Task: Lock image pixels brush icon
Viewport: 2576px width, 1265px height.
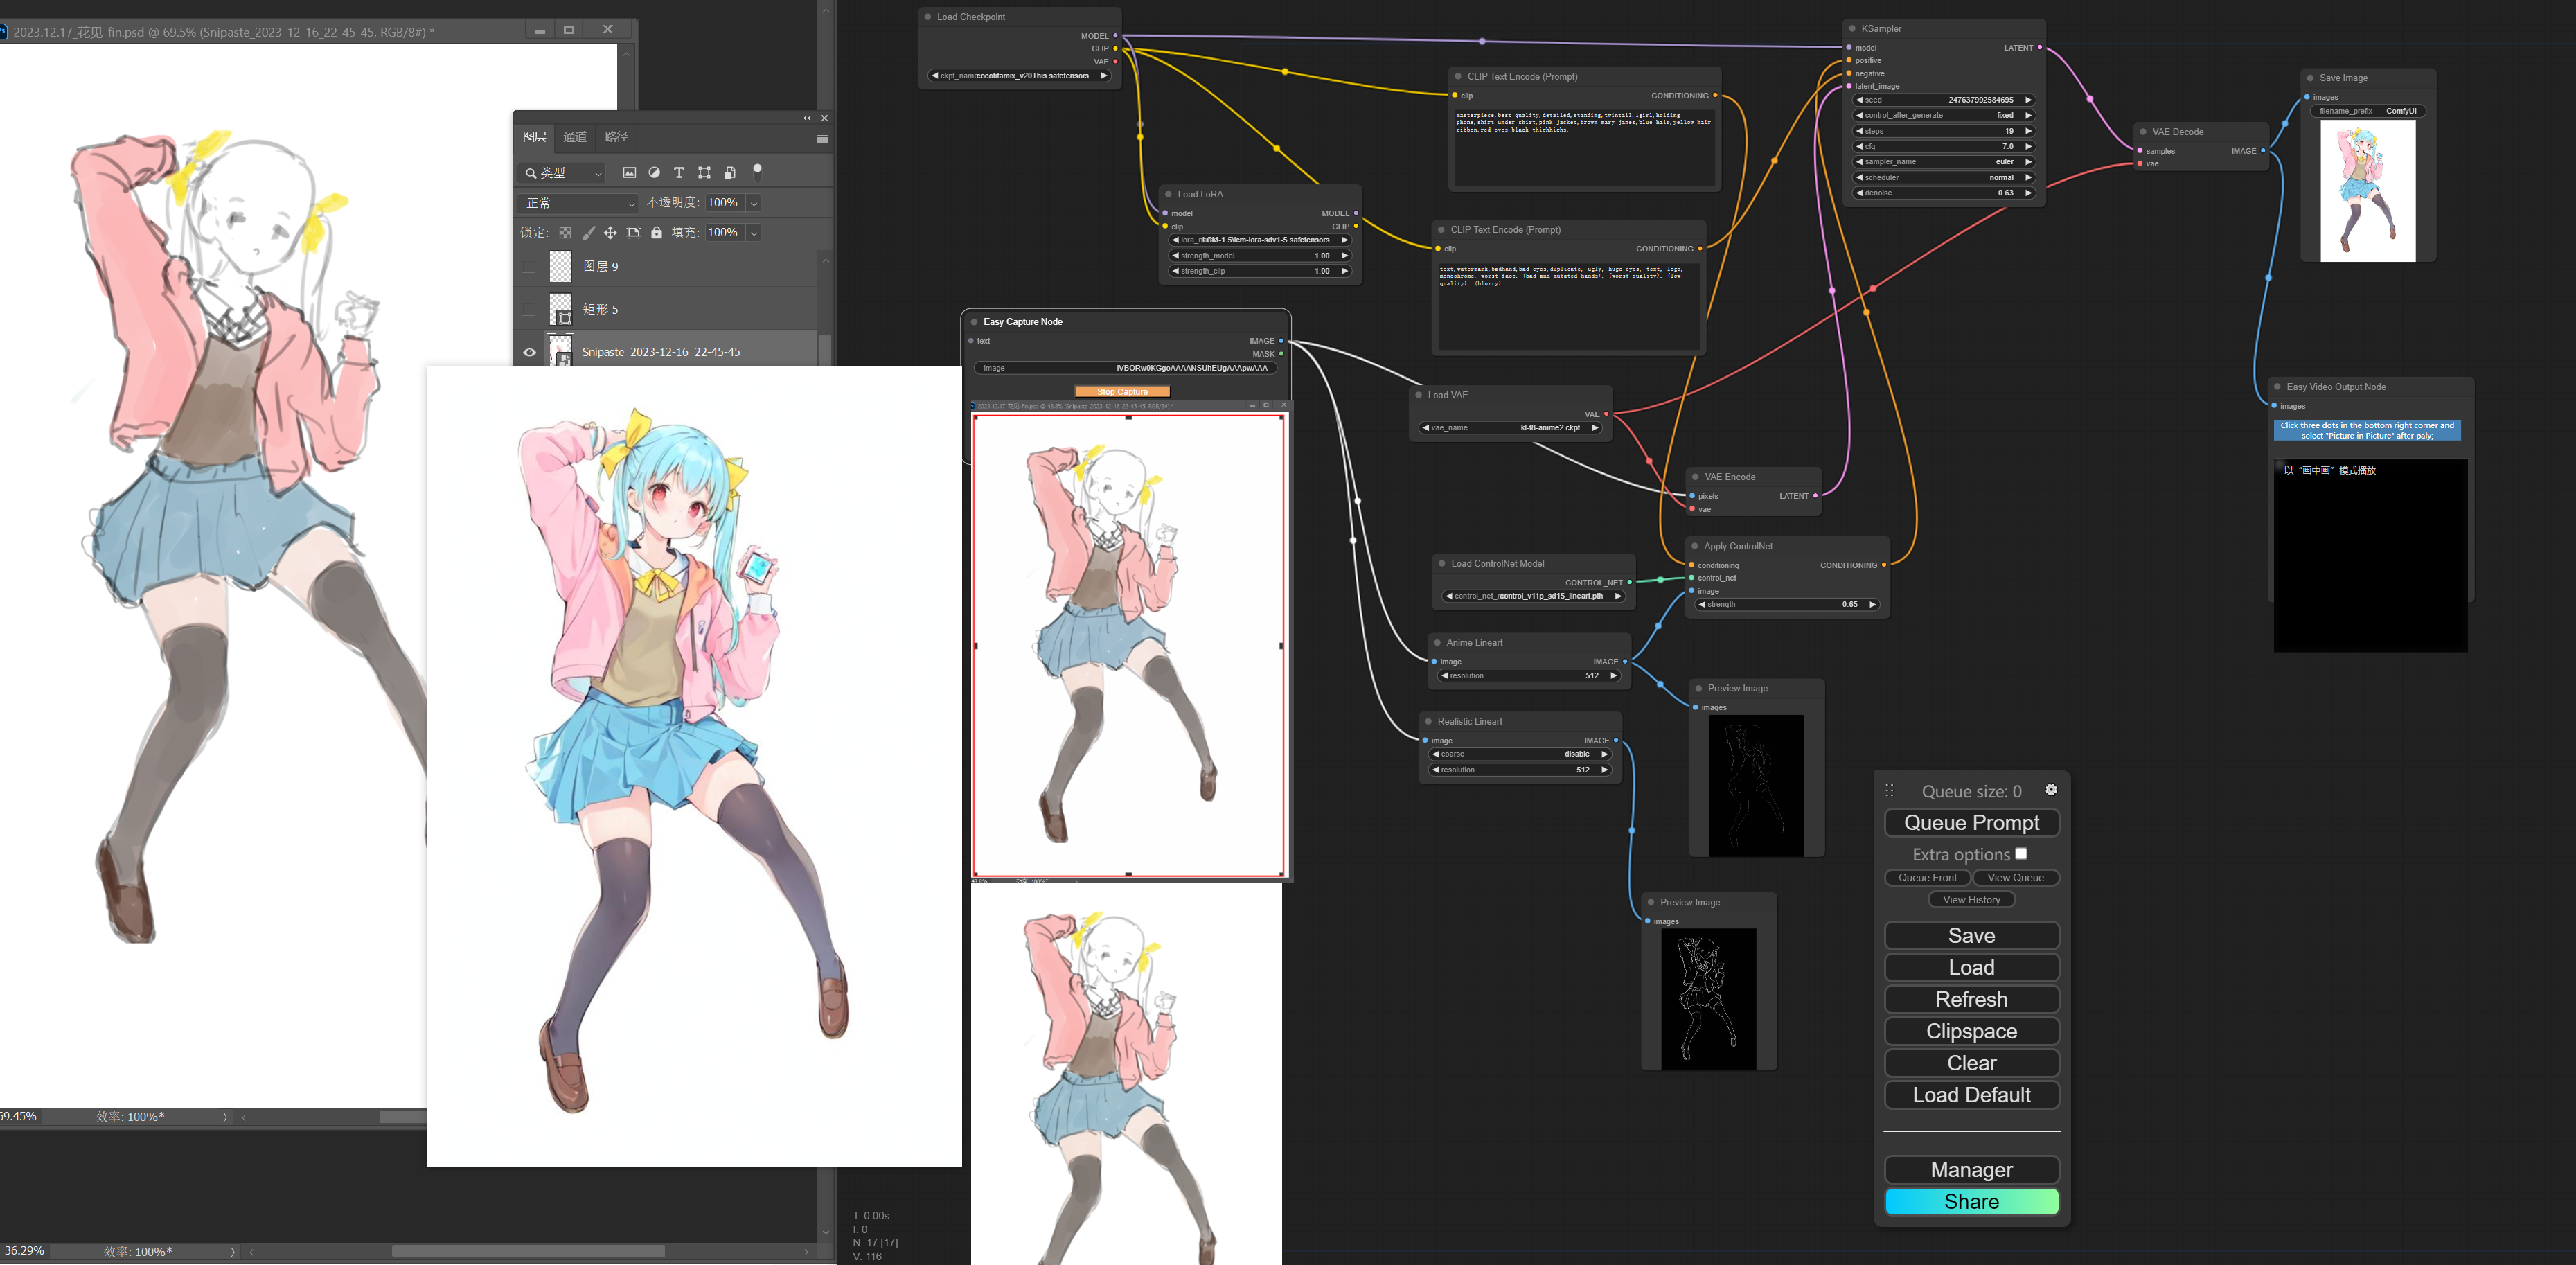Action: [588, 233]
